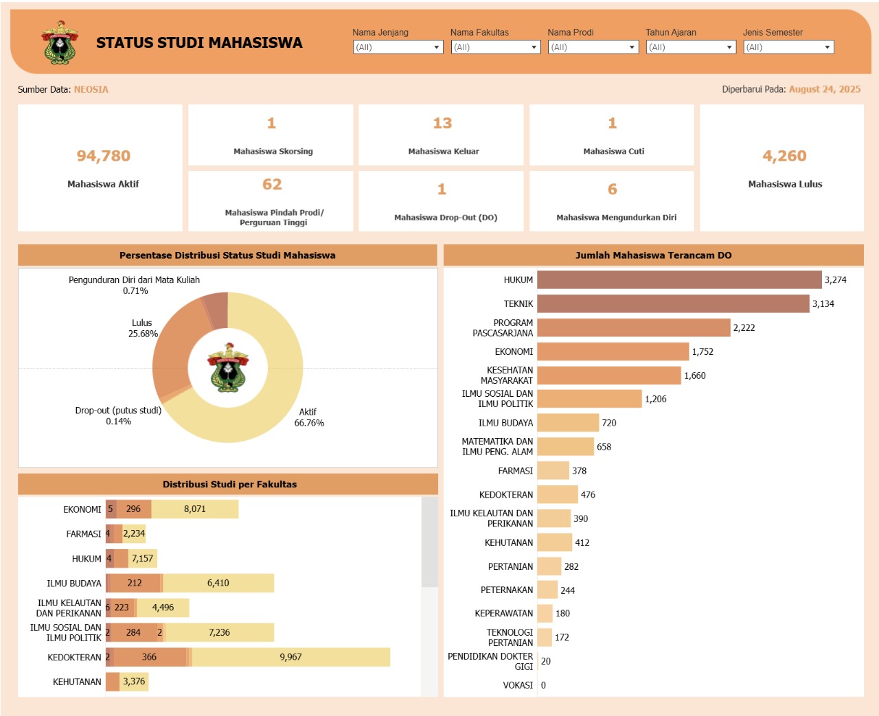Open the Nama Jenjang filter dropdown
Screen dimensions: 879x716
(397, 47)
